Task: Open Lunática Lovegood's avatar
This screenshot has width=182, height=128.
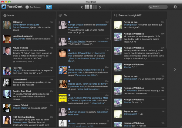Action: (7, 39)
